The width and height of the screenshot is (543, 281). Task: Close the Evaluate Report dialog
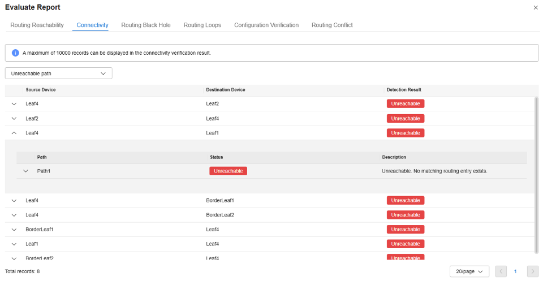pos(536,7)
